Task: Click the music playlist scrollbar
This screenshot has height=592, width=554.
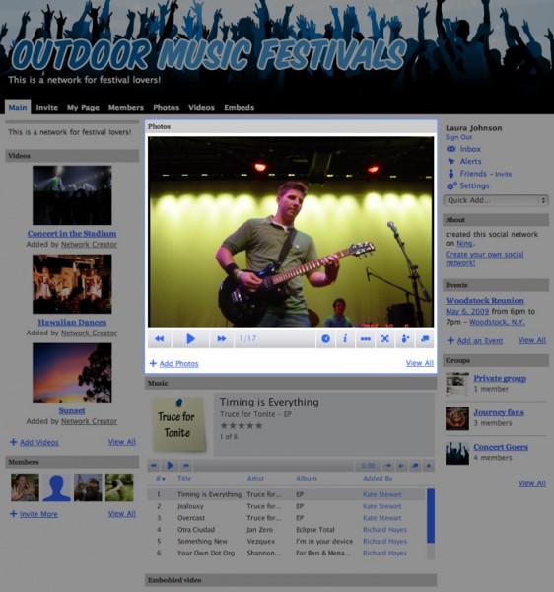Action: 431,516
